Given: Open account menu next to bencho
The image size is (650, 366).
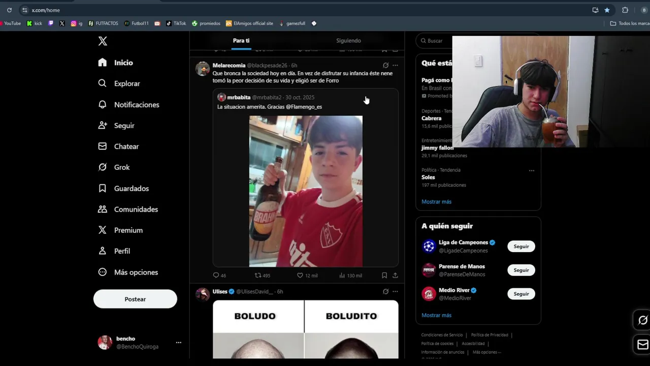Looking at the screenshot, I should 178,343.
